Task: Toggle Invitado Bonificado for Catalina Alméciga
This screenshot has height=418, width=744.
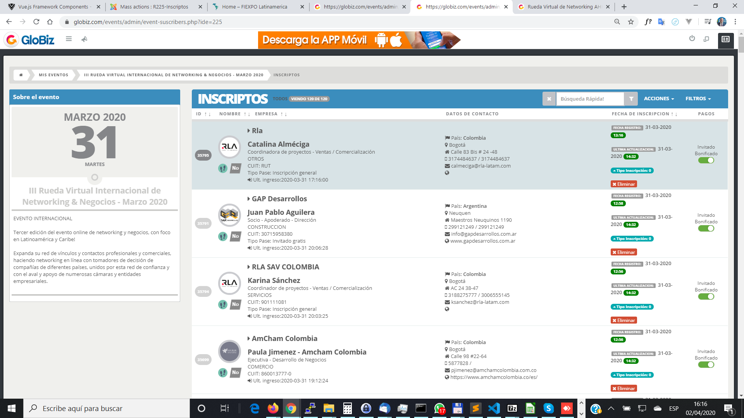Action: pos(706,160)
